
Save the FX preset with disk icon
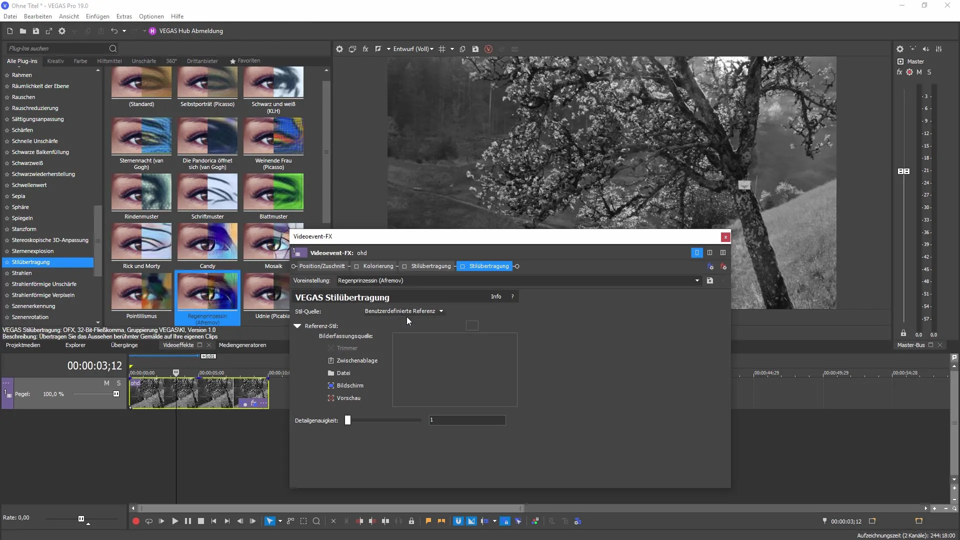(x=710, y=280)
